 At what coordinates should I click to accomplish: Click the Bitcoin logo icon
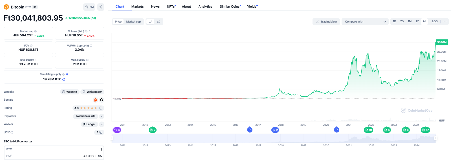coord(6,7)
